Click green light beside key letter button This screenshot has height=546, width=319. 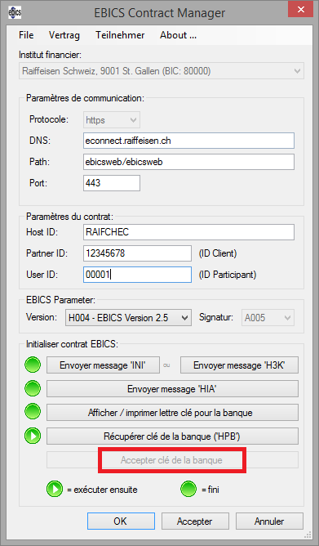(33, 412)
